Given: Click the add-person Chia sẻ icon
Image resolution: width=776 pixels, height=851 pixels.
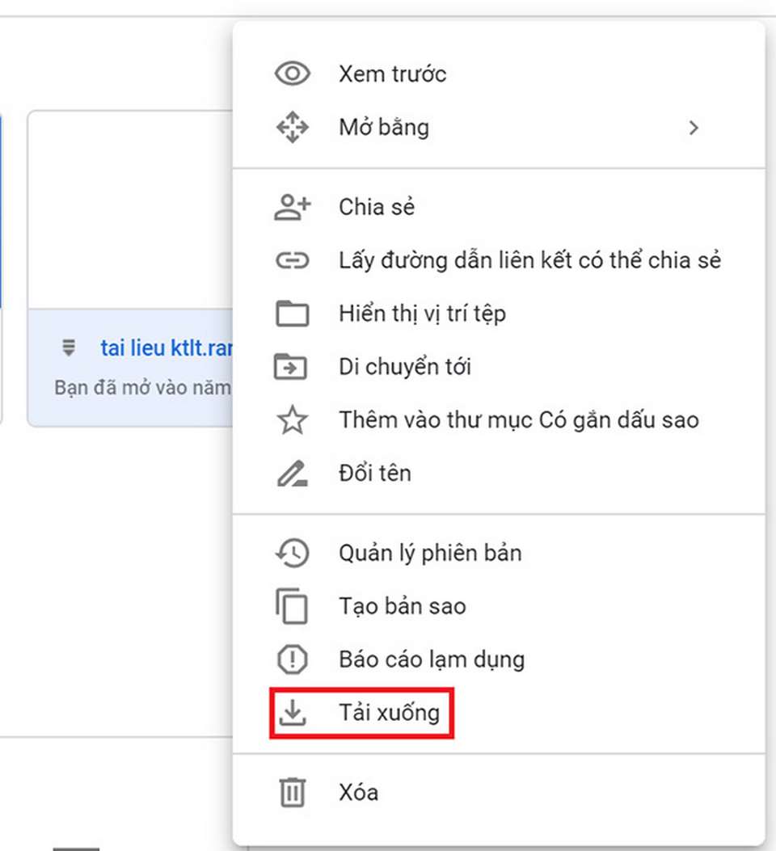Looking at the screenshot, I should tap(292, 207).
